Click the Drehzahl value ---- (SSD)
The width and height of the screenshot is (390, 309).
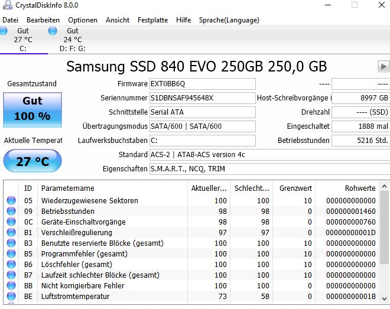pos(361,112)
